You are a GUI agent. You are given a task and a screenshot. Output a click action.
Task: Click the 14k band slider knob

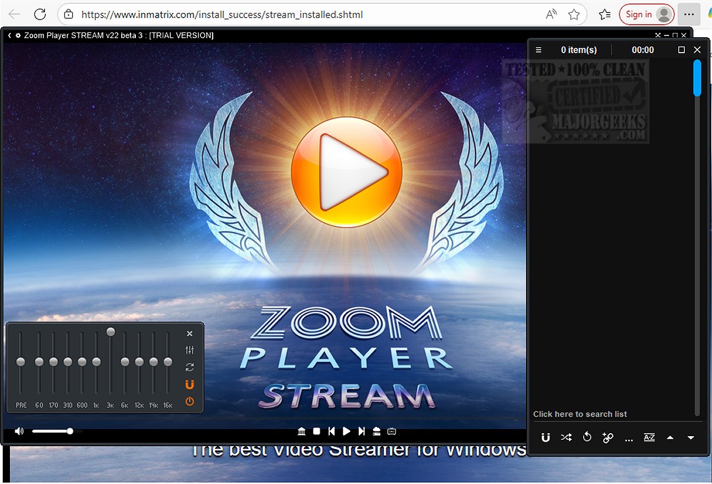154,362
